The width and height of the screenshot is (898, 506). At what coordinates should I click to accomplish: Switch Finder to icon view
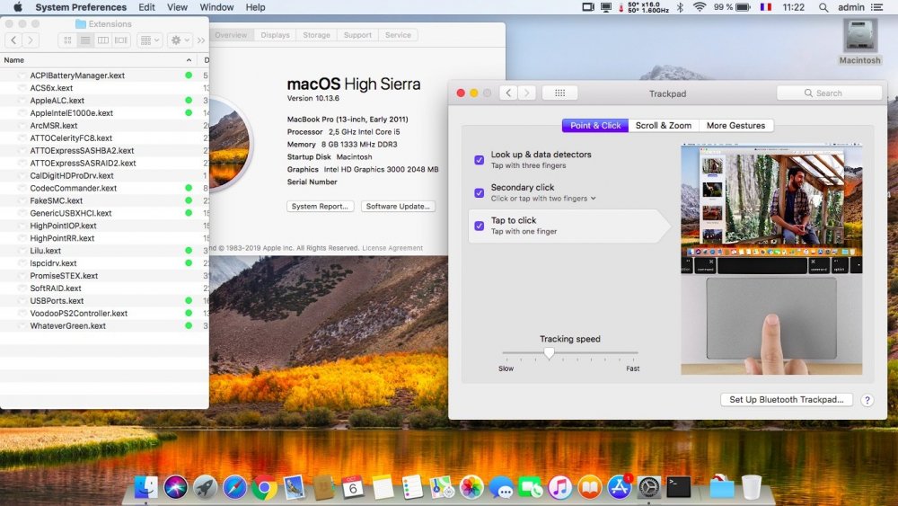coord(67,40)
